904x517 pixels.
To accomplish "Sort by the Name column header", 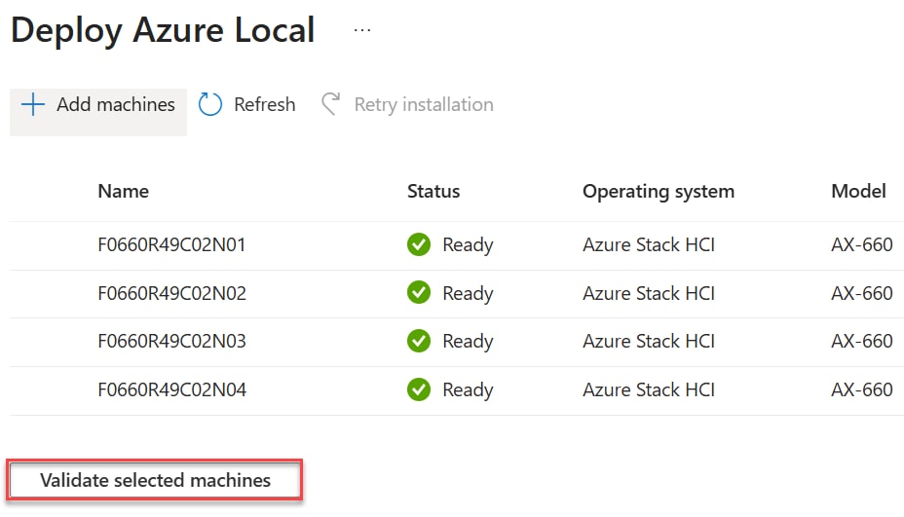I will click(124, 192).
